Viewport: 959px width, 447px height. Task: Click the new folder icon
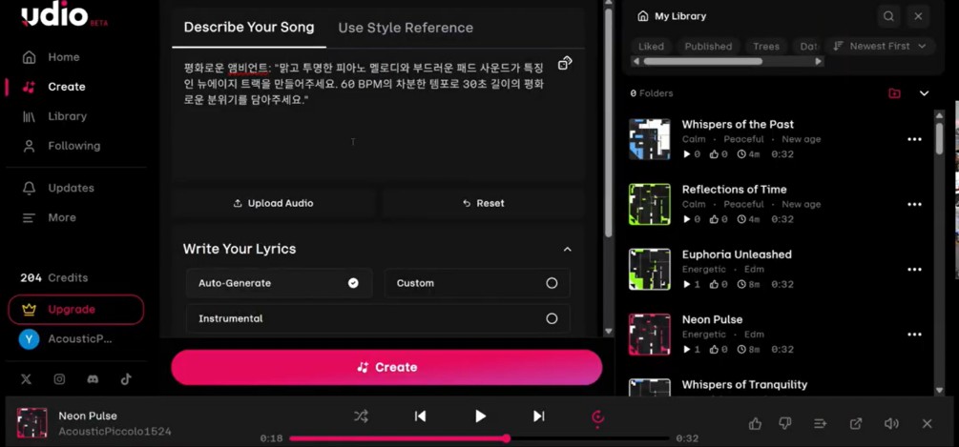[894, 93]
